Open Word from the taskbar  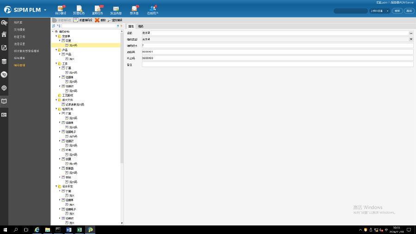click(69, 230)
